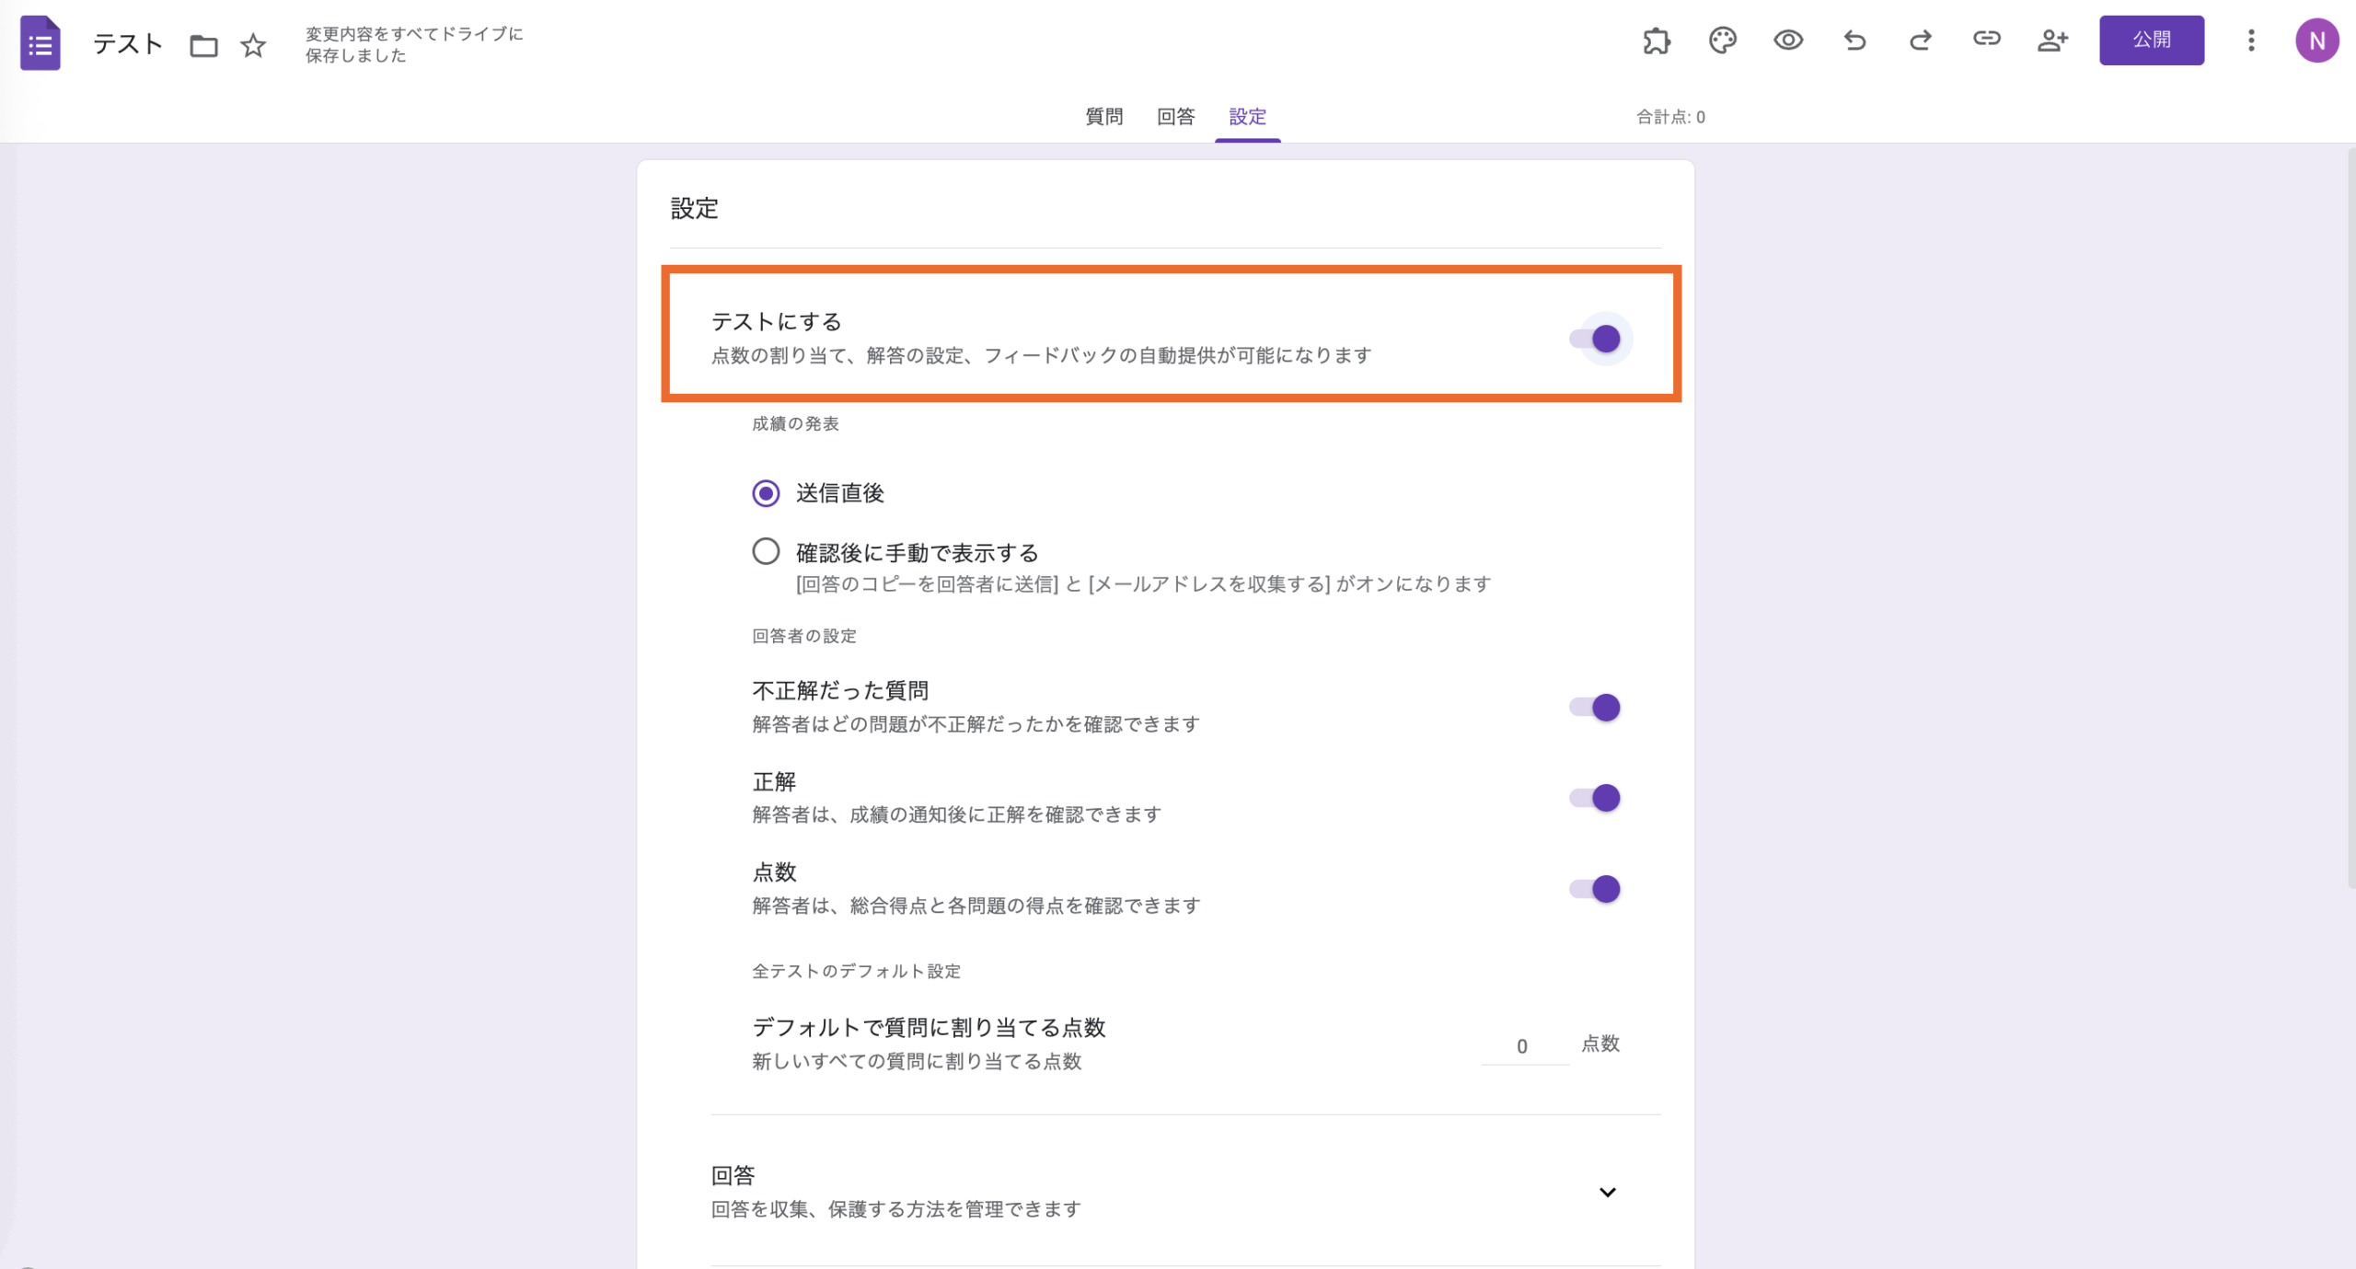This screenshot has height=1269, width=2356.
Task: Click the Google Forms logo
Action: tap(40, 42)
